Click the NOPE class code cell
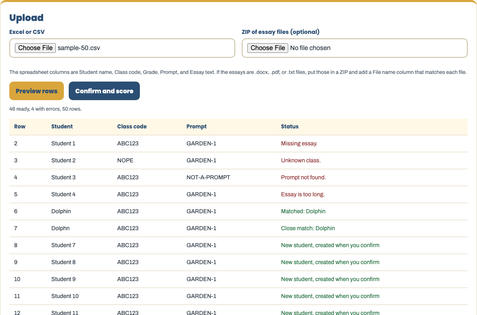The height and width of the screenshot is (315, 477). tap(125, 161)
